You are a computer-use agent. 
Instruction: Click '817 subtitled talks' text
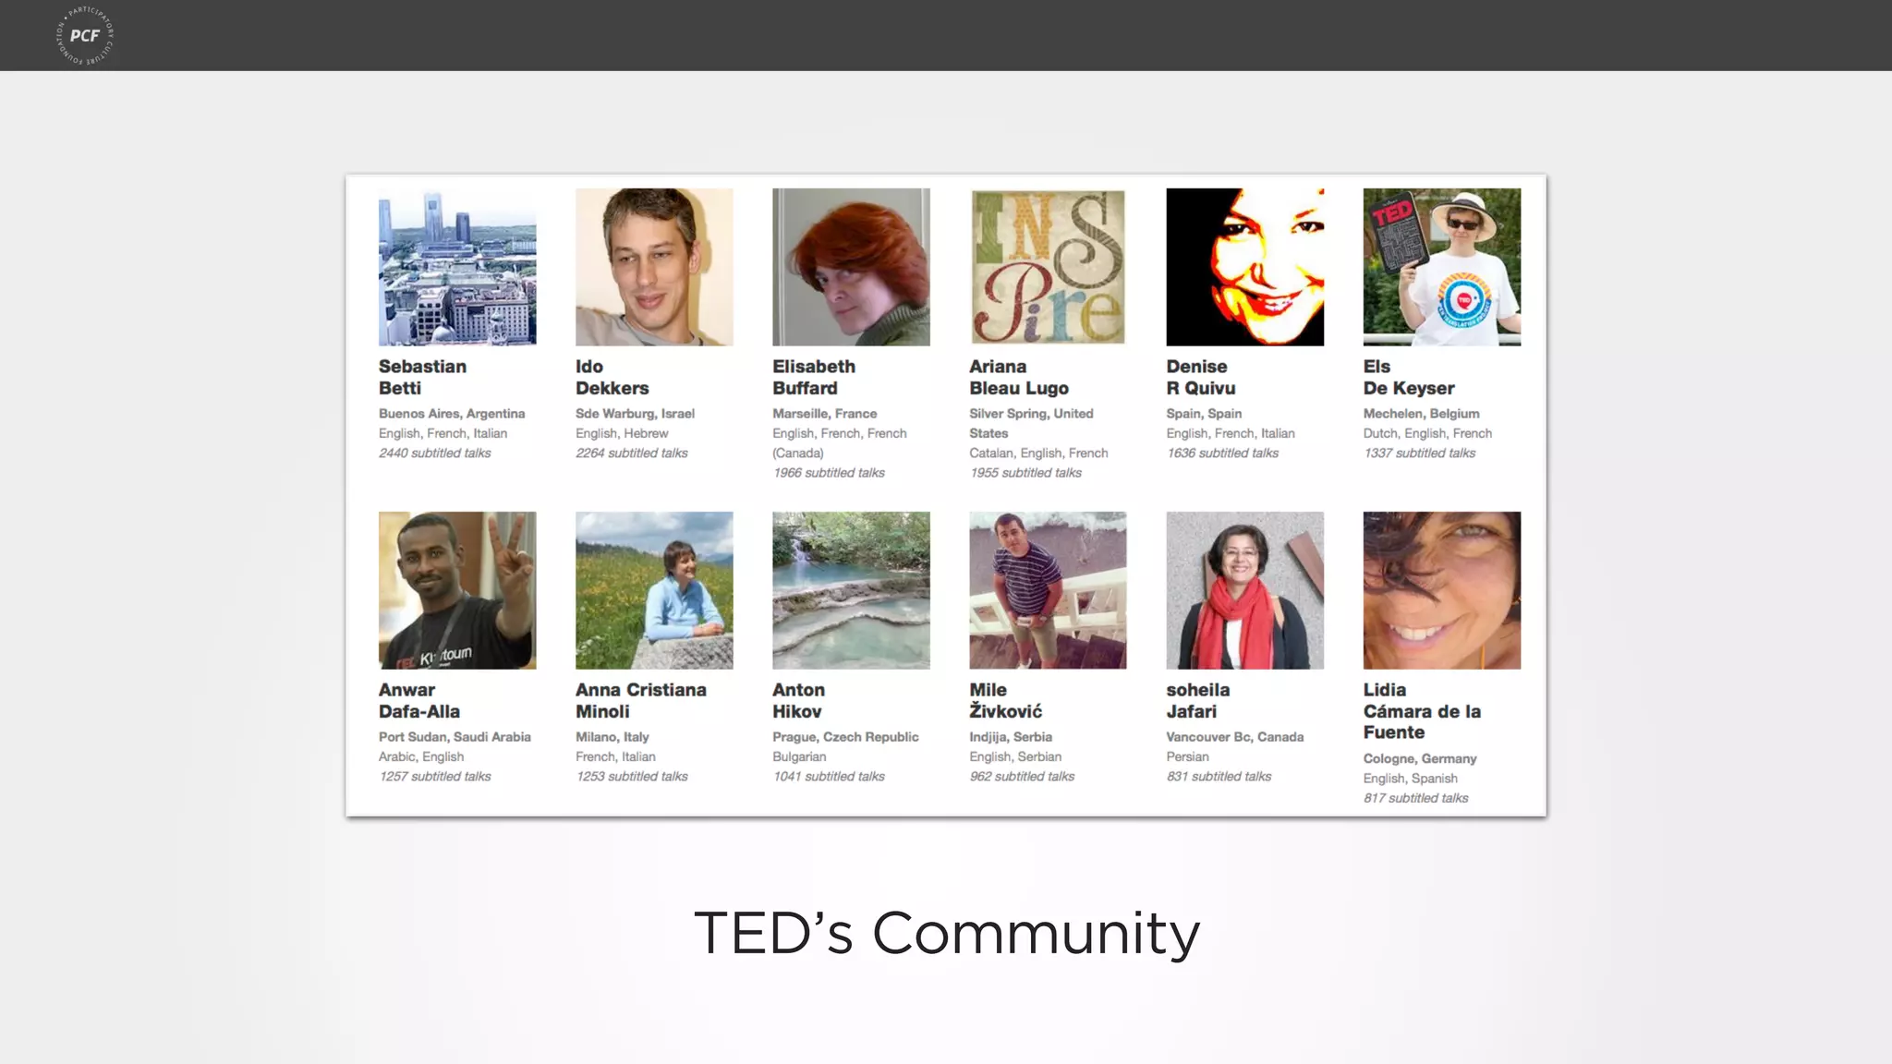1415,797
